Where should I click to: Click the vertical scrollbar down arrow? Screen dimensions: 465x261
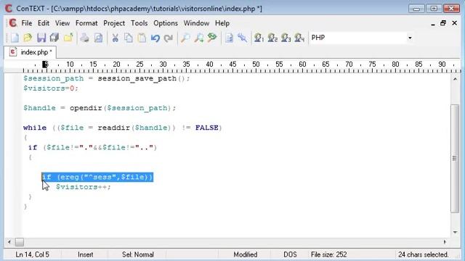455,232
